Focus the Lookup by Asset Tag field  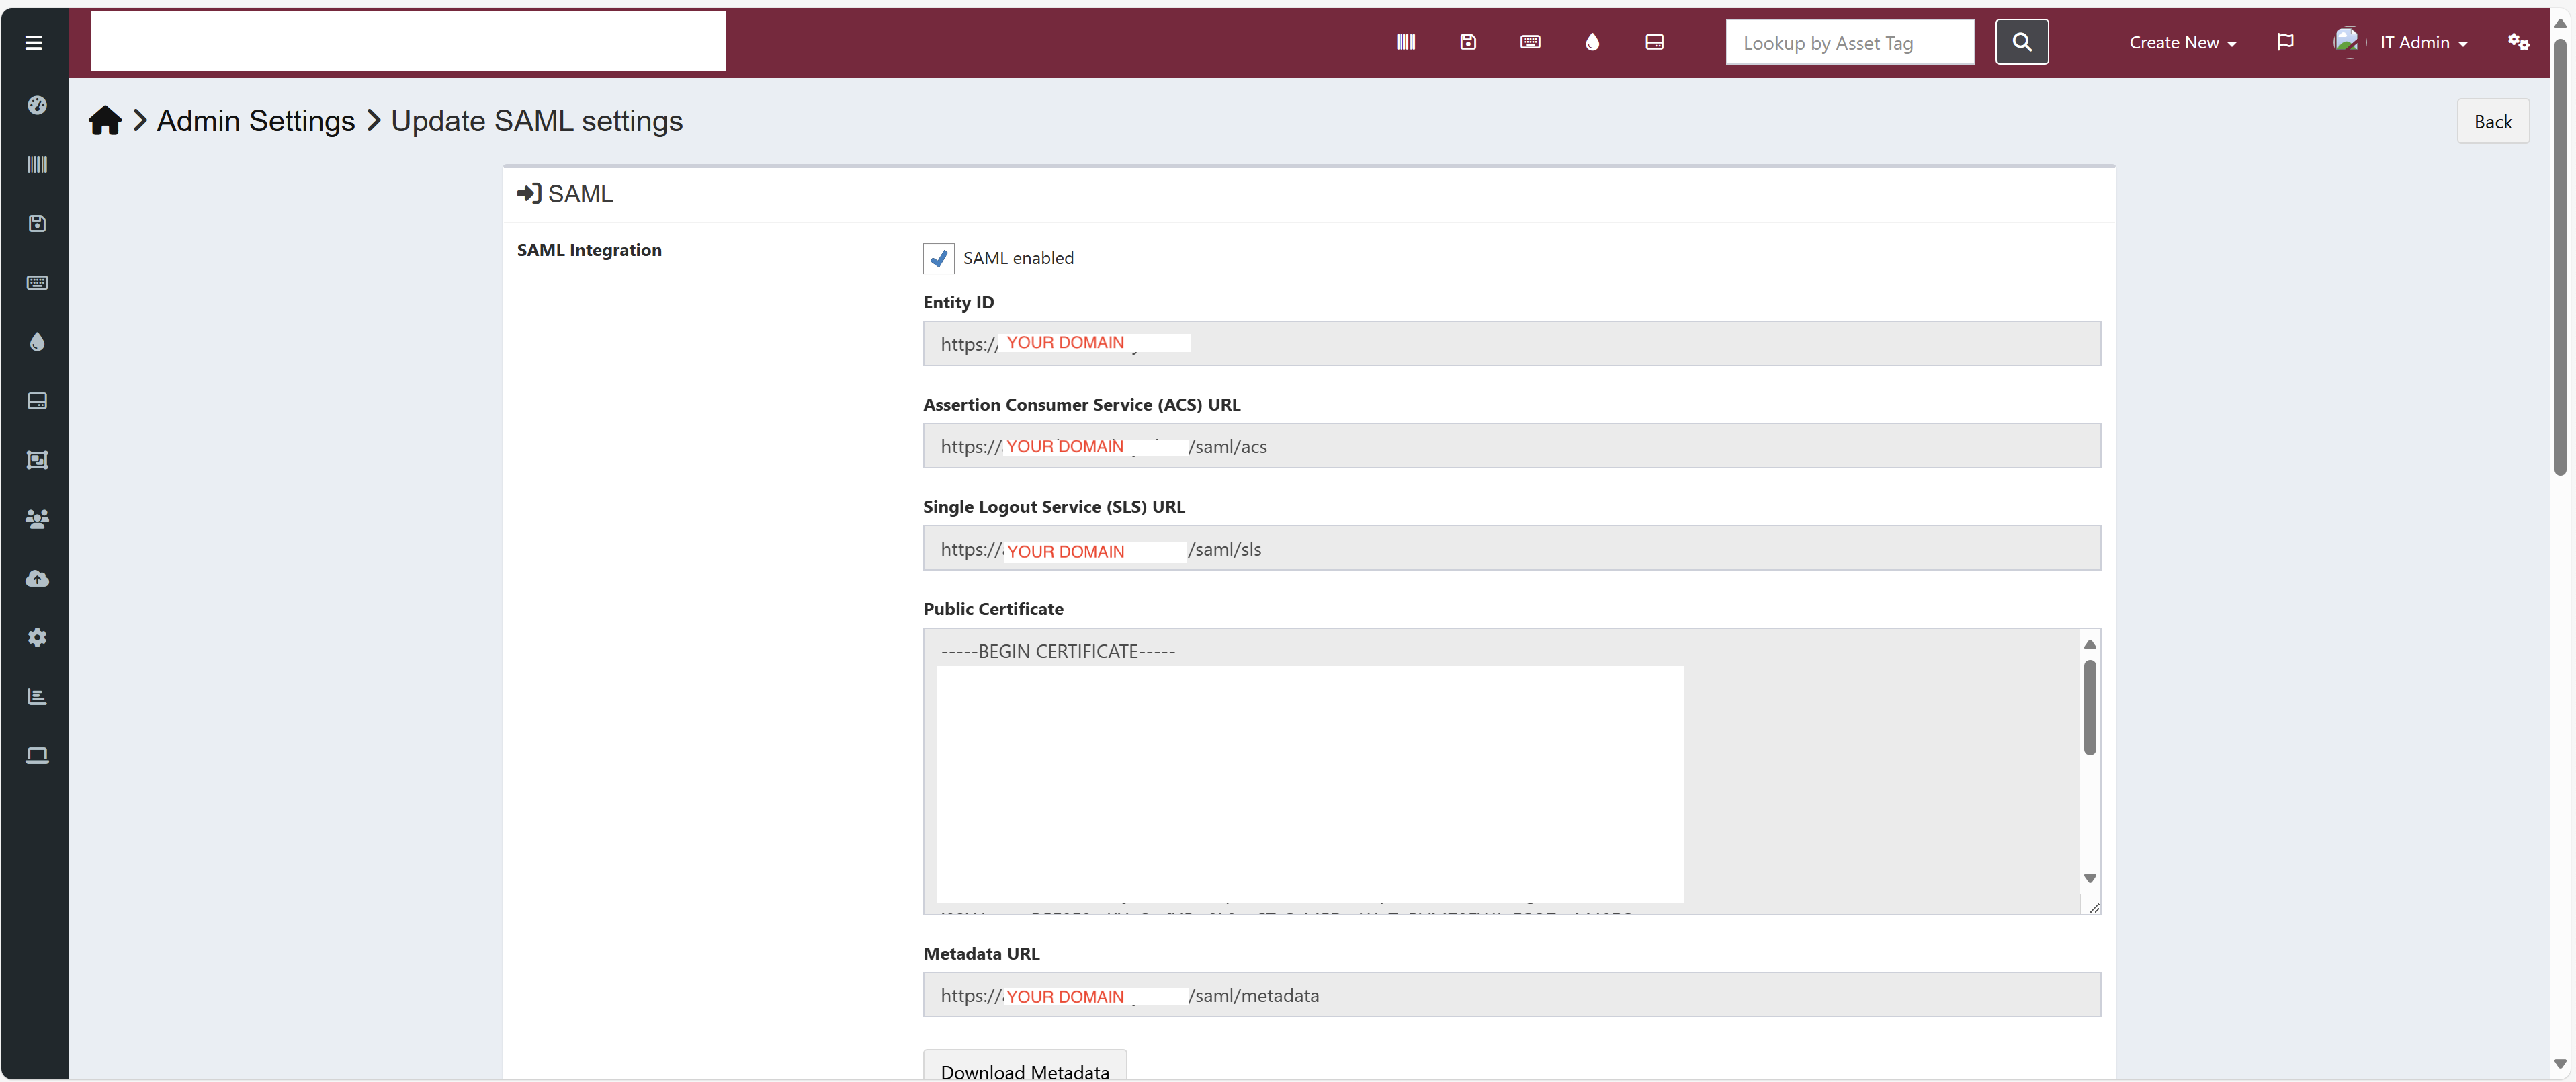1849,42
